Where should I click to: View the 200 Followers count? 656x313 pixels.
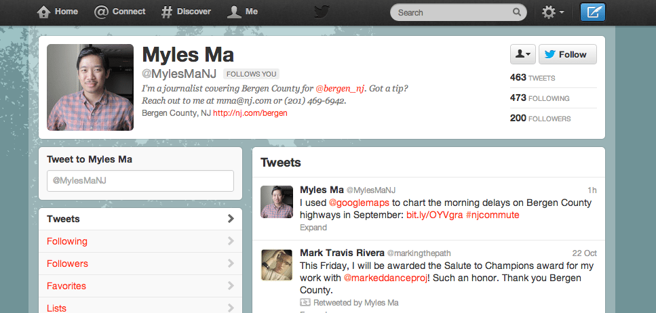tap(540, 119)
